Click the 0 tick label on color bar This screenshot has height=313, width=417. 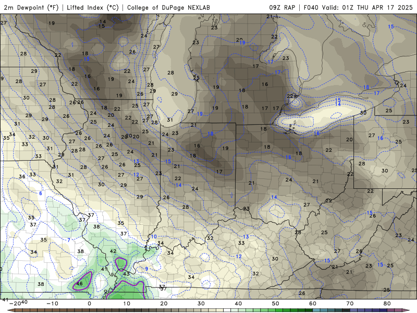tap(89, 304)
